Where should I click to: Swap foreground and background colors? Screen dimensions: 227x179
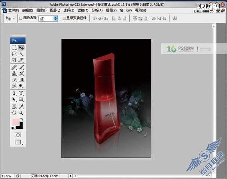22,119
